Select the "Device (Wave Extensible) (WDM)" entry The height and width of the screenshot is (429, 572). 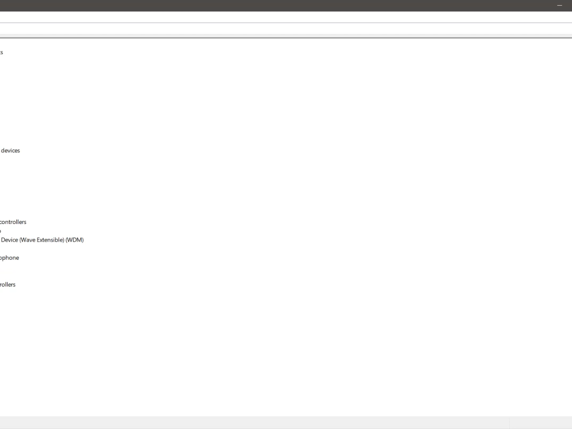tap(42, 240)
